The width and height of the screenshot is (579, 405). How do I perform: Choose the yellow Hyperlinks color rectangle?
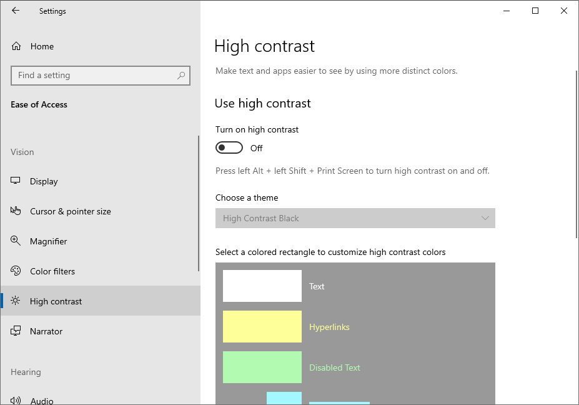[x=262, y=327]
